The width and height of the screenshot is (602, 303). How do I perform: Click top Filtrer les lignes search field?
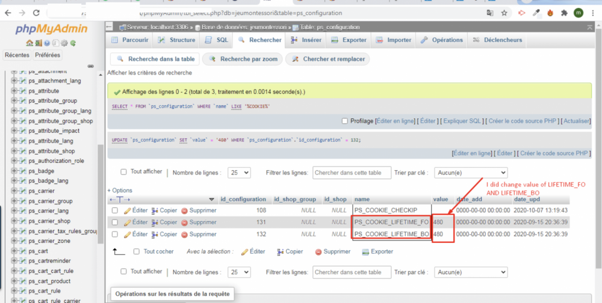pyautogui.click(x=352, y=173)
